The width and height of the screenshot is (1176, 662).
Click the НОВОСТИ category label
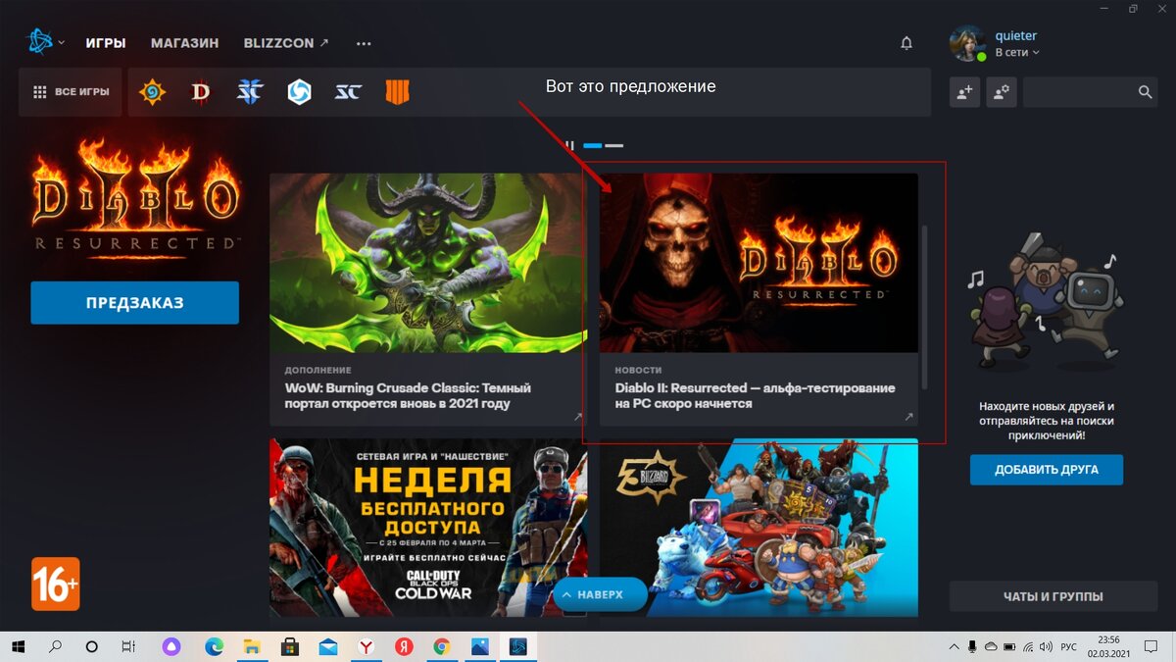pyautogui.click(x=638, y=370)
